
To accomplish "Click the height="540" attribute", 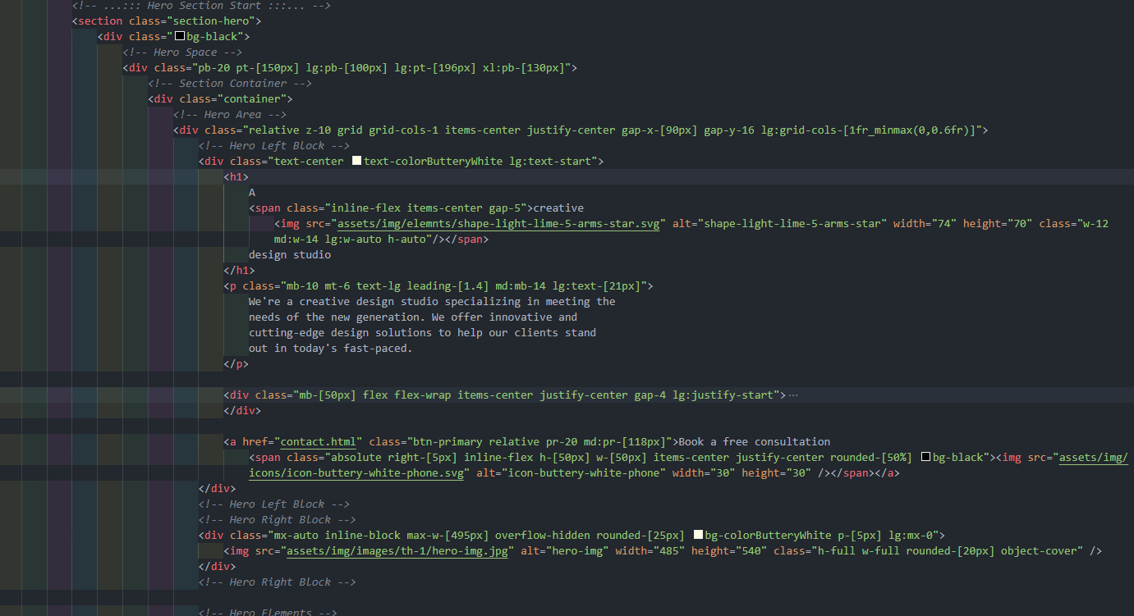I will pyautogui.click(x=729, y=551).
